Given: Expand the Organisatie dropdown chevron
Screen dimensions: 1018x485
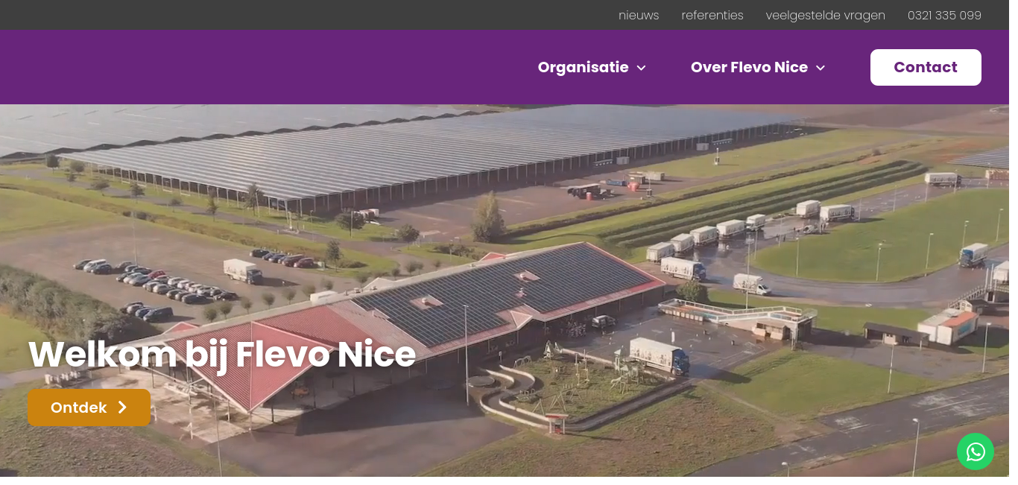Looking at the screenshot, I should [x=641, y=68].
